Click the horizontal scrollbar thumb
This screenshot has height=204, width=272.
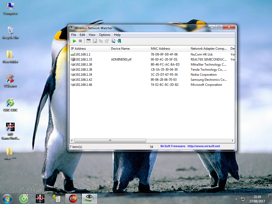tap(110, 141)
